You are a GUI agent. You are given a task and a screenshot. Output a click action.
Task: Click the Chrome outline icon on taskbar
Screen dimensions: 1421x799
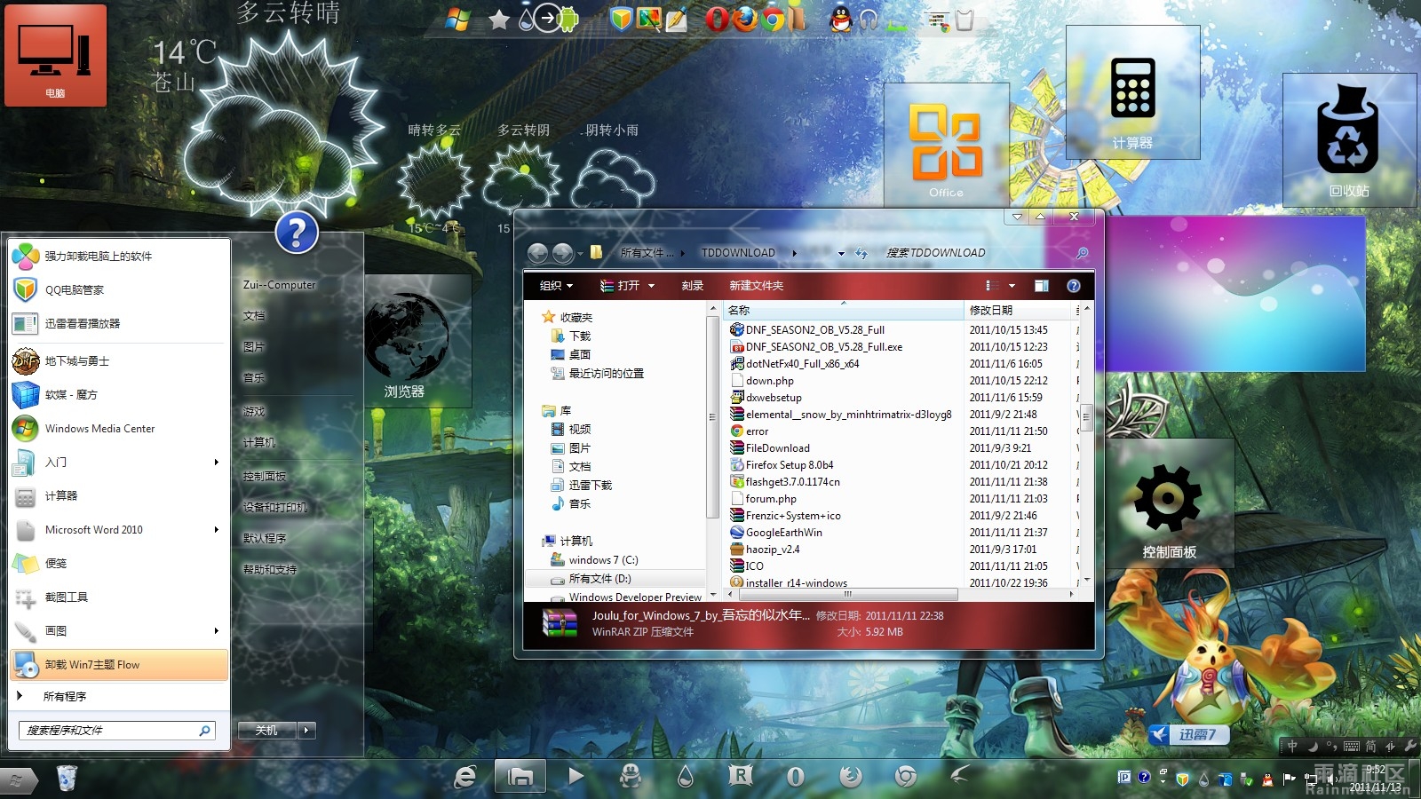(906, 777)
